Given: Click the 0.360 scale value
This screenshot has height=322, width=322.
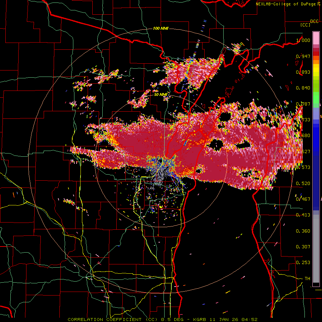Looking at the screenshot, I should point(303,231).
